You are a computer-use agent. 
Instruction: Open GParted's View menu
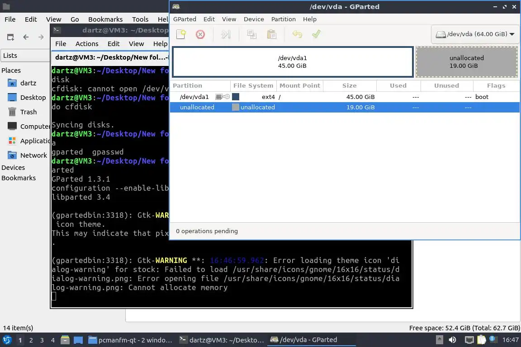pos(229,19)
